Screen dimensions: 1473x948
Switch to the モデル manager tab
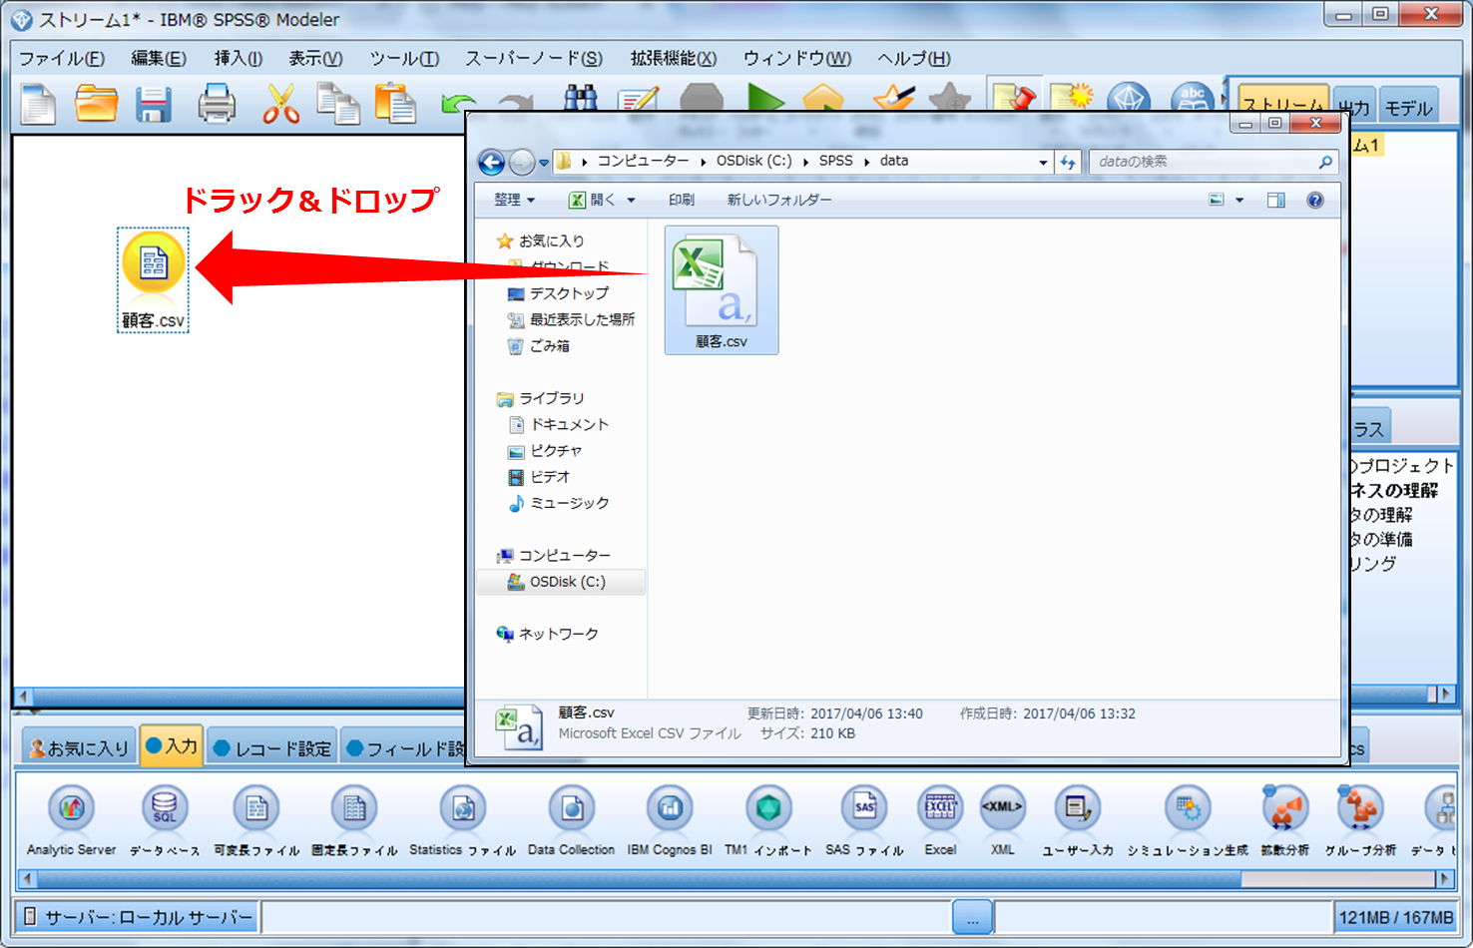(1408, 107)
